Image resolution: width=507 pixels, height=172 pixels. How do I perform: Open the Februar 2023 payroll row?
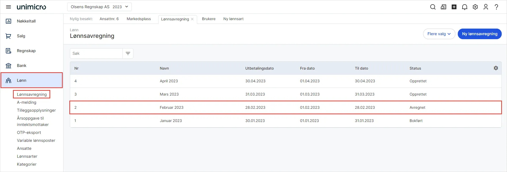[286, 107]
